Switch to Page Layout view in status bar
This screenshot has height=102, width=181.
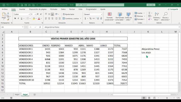pyautogui.click(x=149, y=98)
